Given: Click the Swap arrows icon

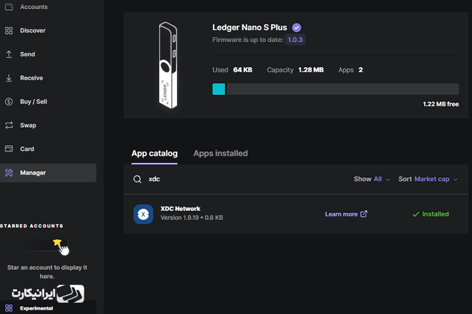Looking at the screenshot, I should (x=9, y=125).
